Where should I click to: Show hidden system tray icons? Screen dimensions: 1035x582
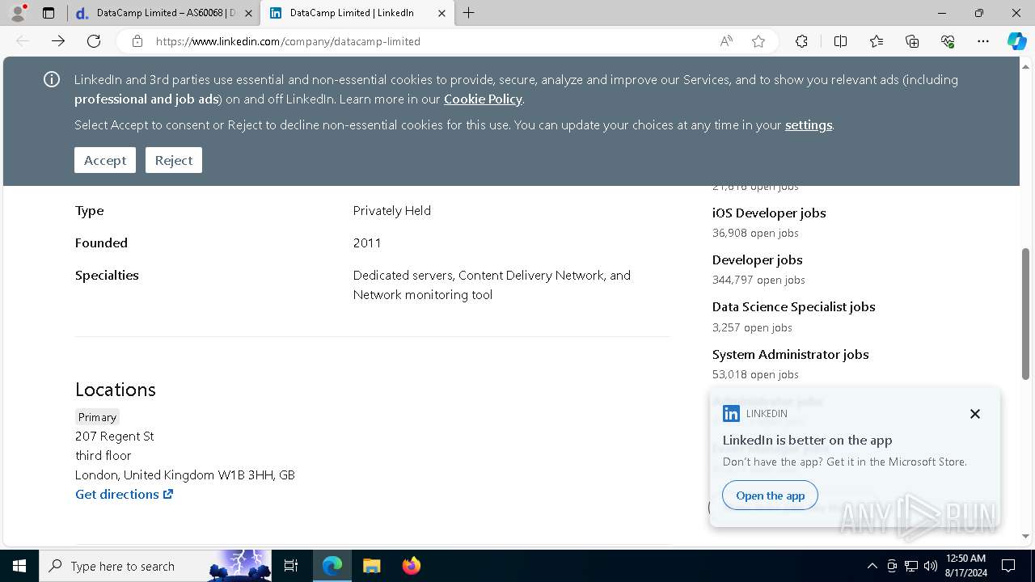(x=872, y=566)
